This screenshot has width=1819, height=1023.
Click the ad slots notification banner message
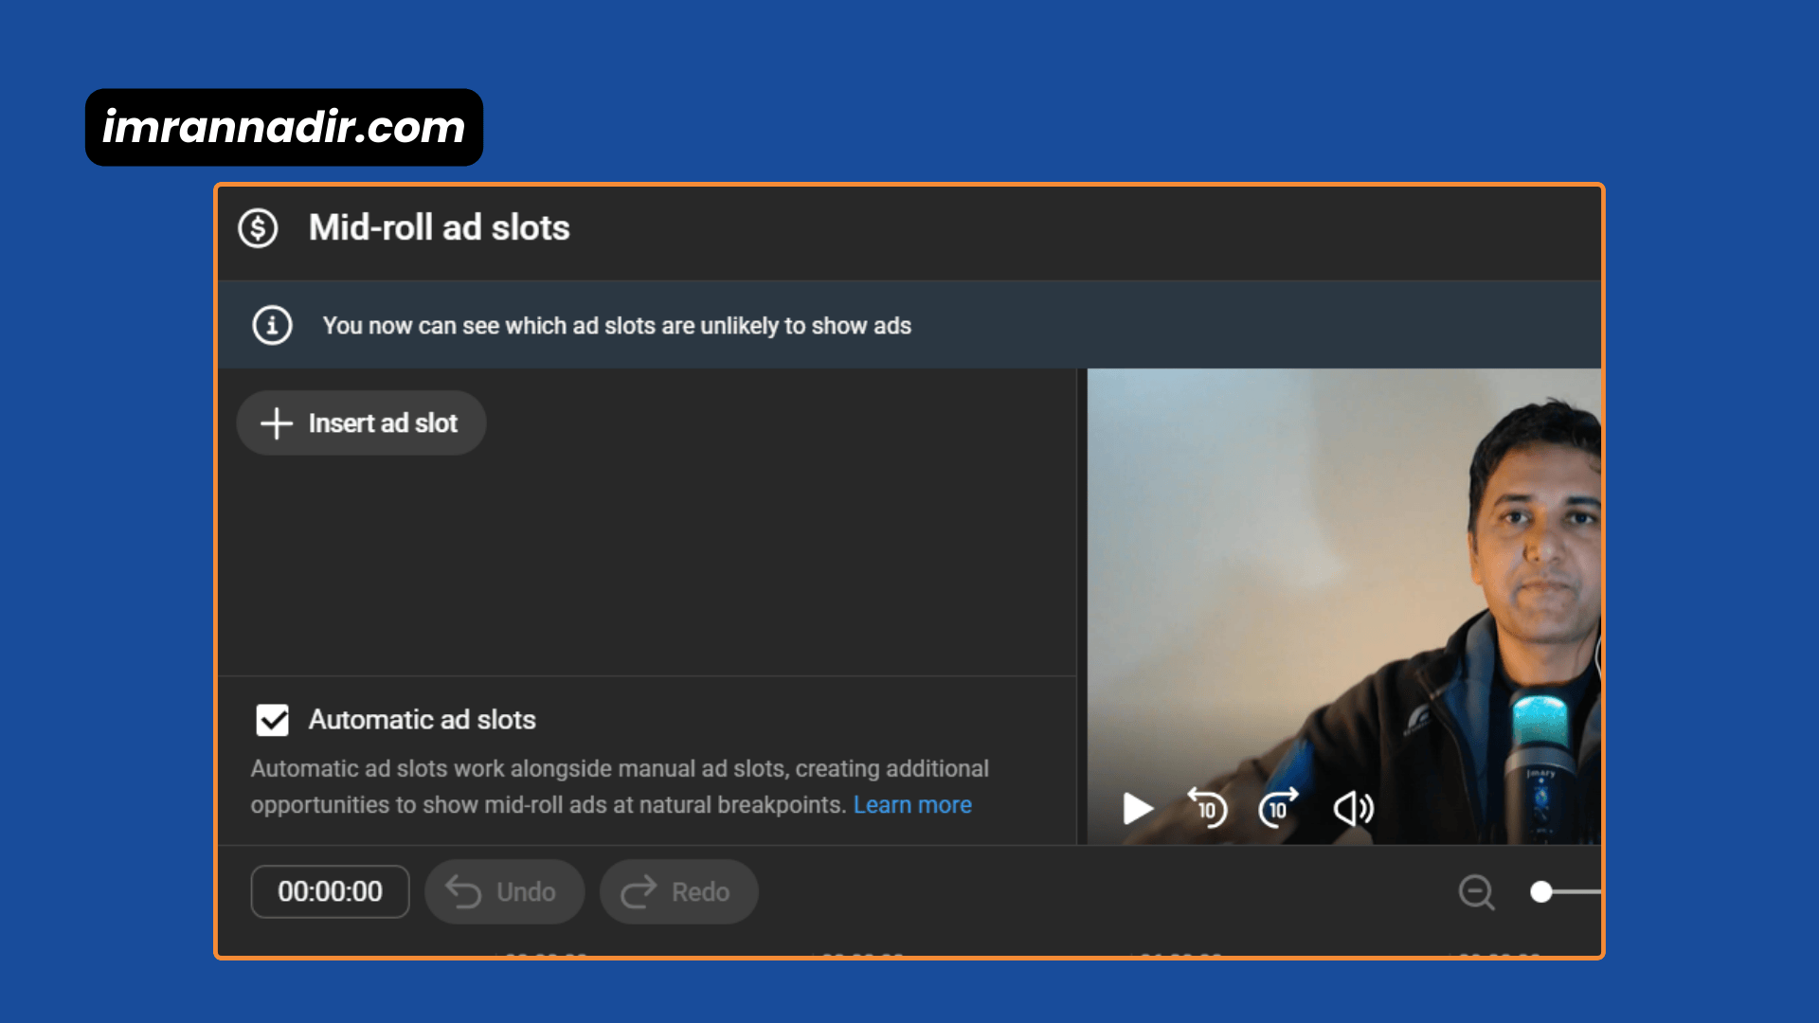[x=617, y=325]
